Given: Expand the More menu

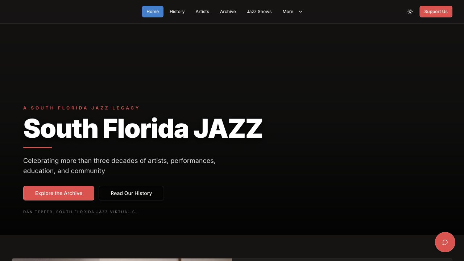Looking at the screenshot, I should [x=293, y=12].
